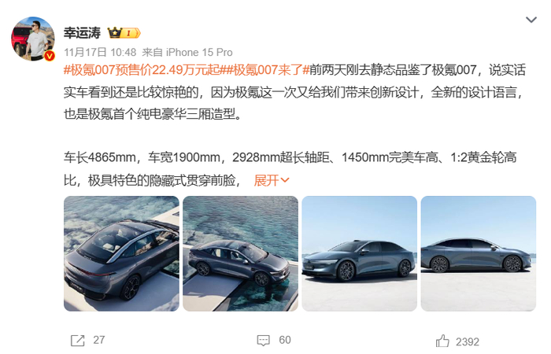The height and width of the screenshot is (354, 551).
Task: Open post options chevron at top right
Action: point(531,20)
